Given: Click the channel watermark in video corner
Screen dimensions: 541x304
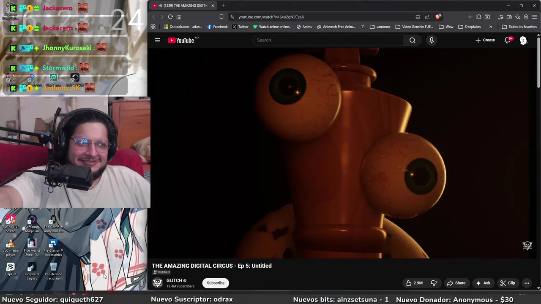Looking at the screenshot, I should point(527,245).
